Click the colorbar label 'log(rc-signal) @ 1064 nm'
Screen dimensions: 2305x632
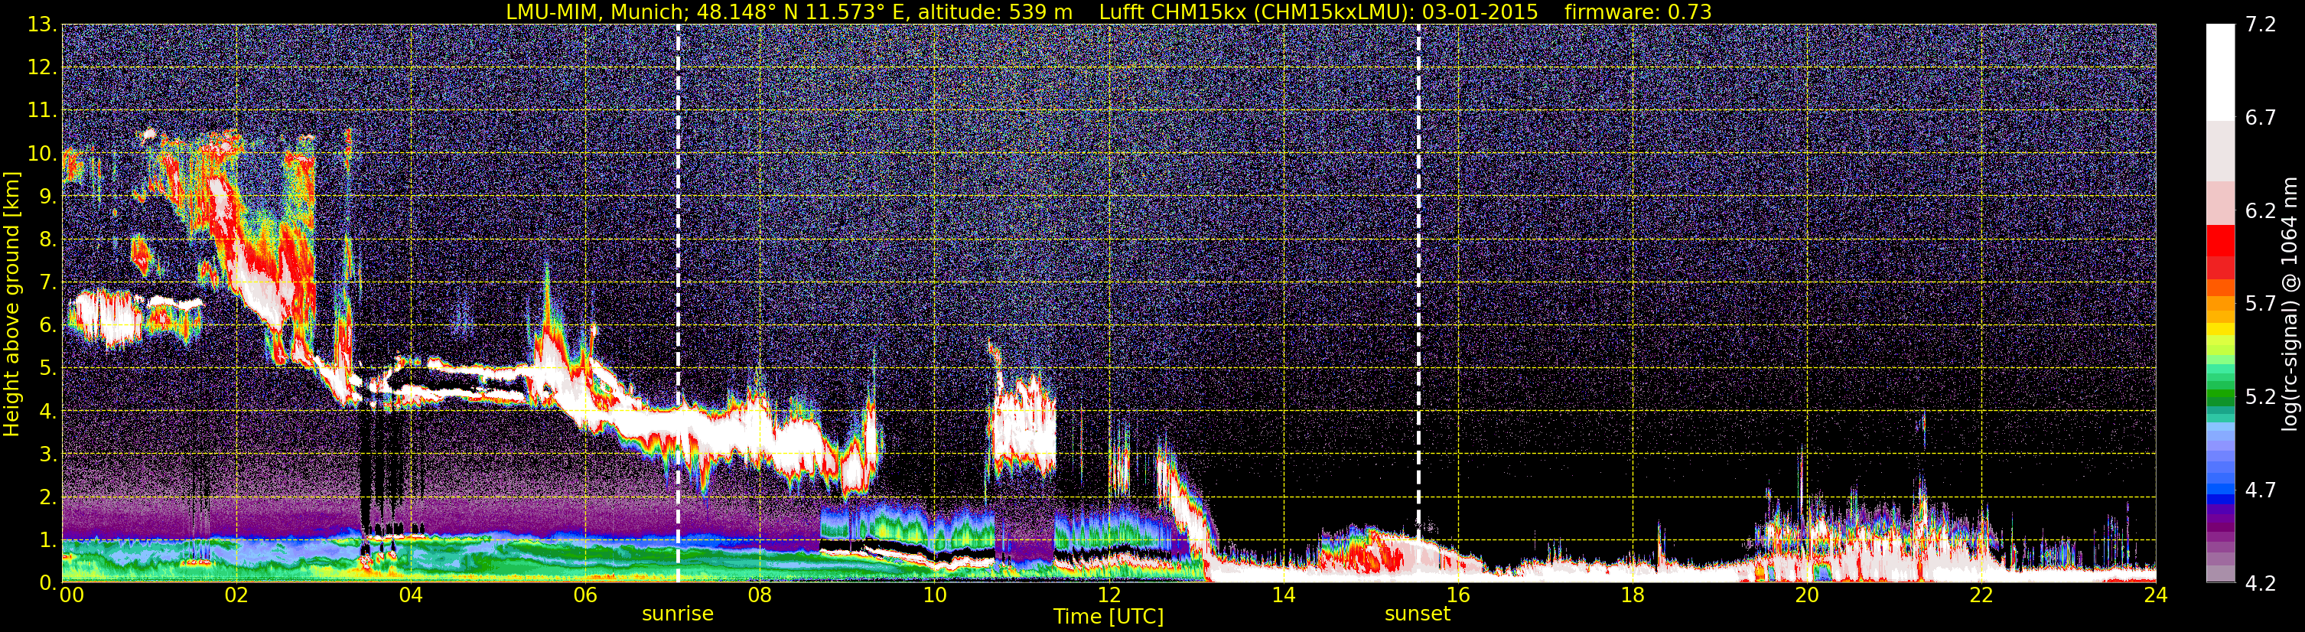coord(2290,304)
